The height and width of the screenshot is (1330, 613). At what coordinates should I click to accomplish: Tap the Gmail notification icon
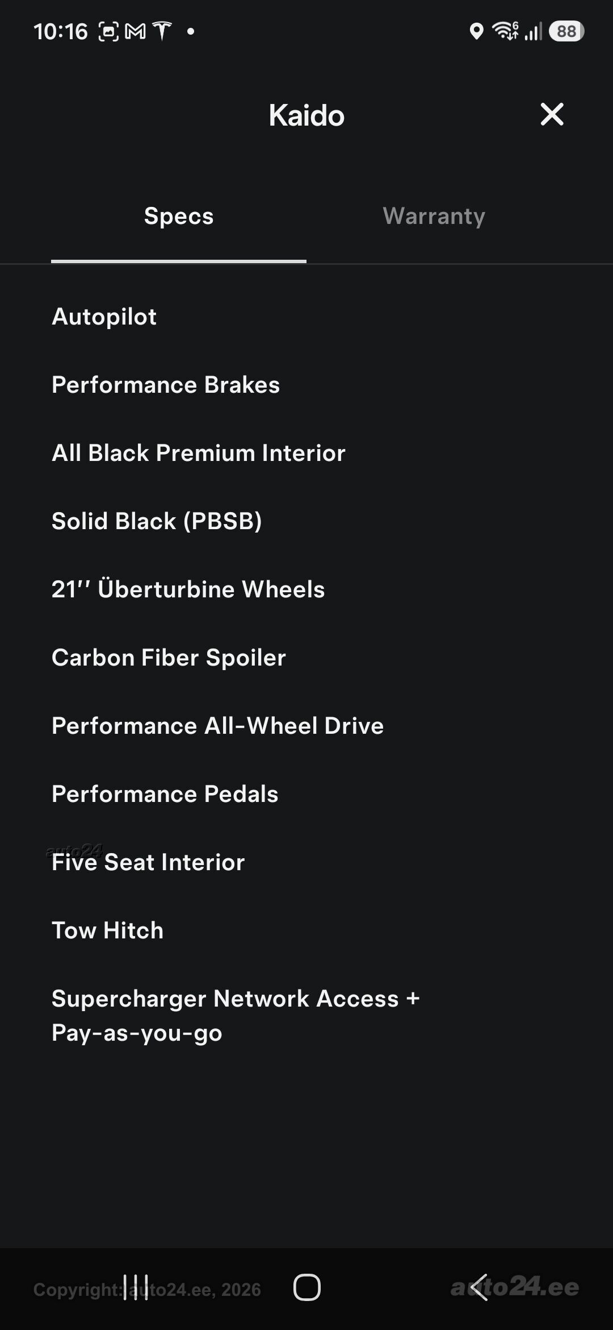pyautogui.click(x=135, y=31)
